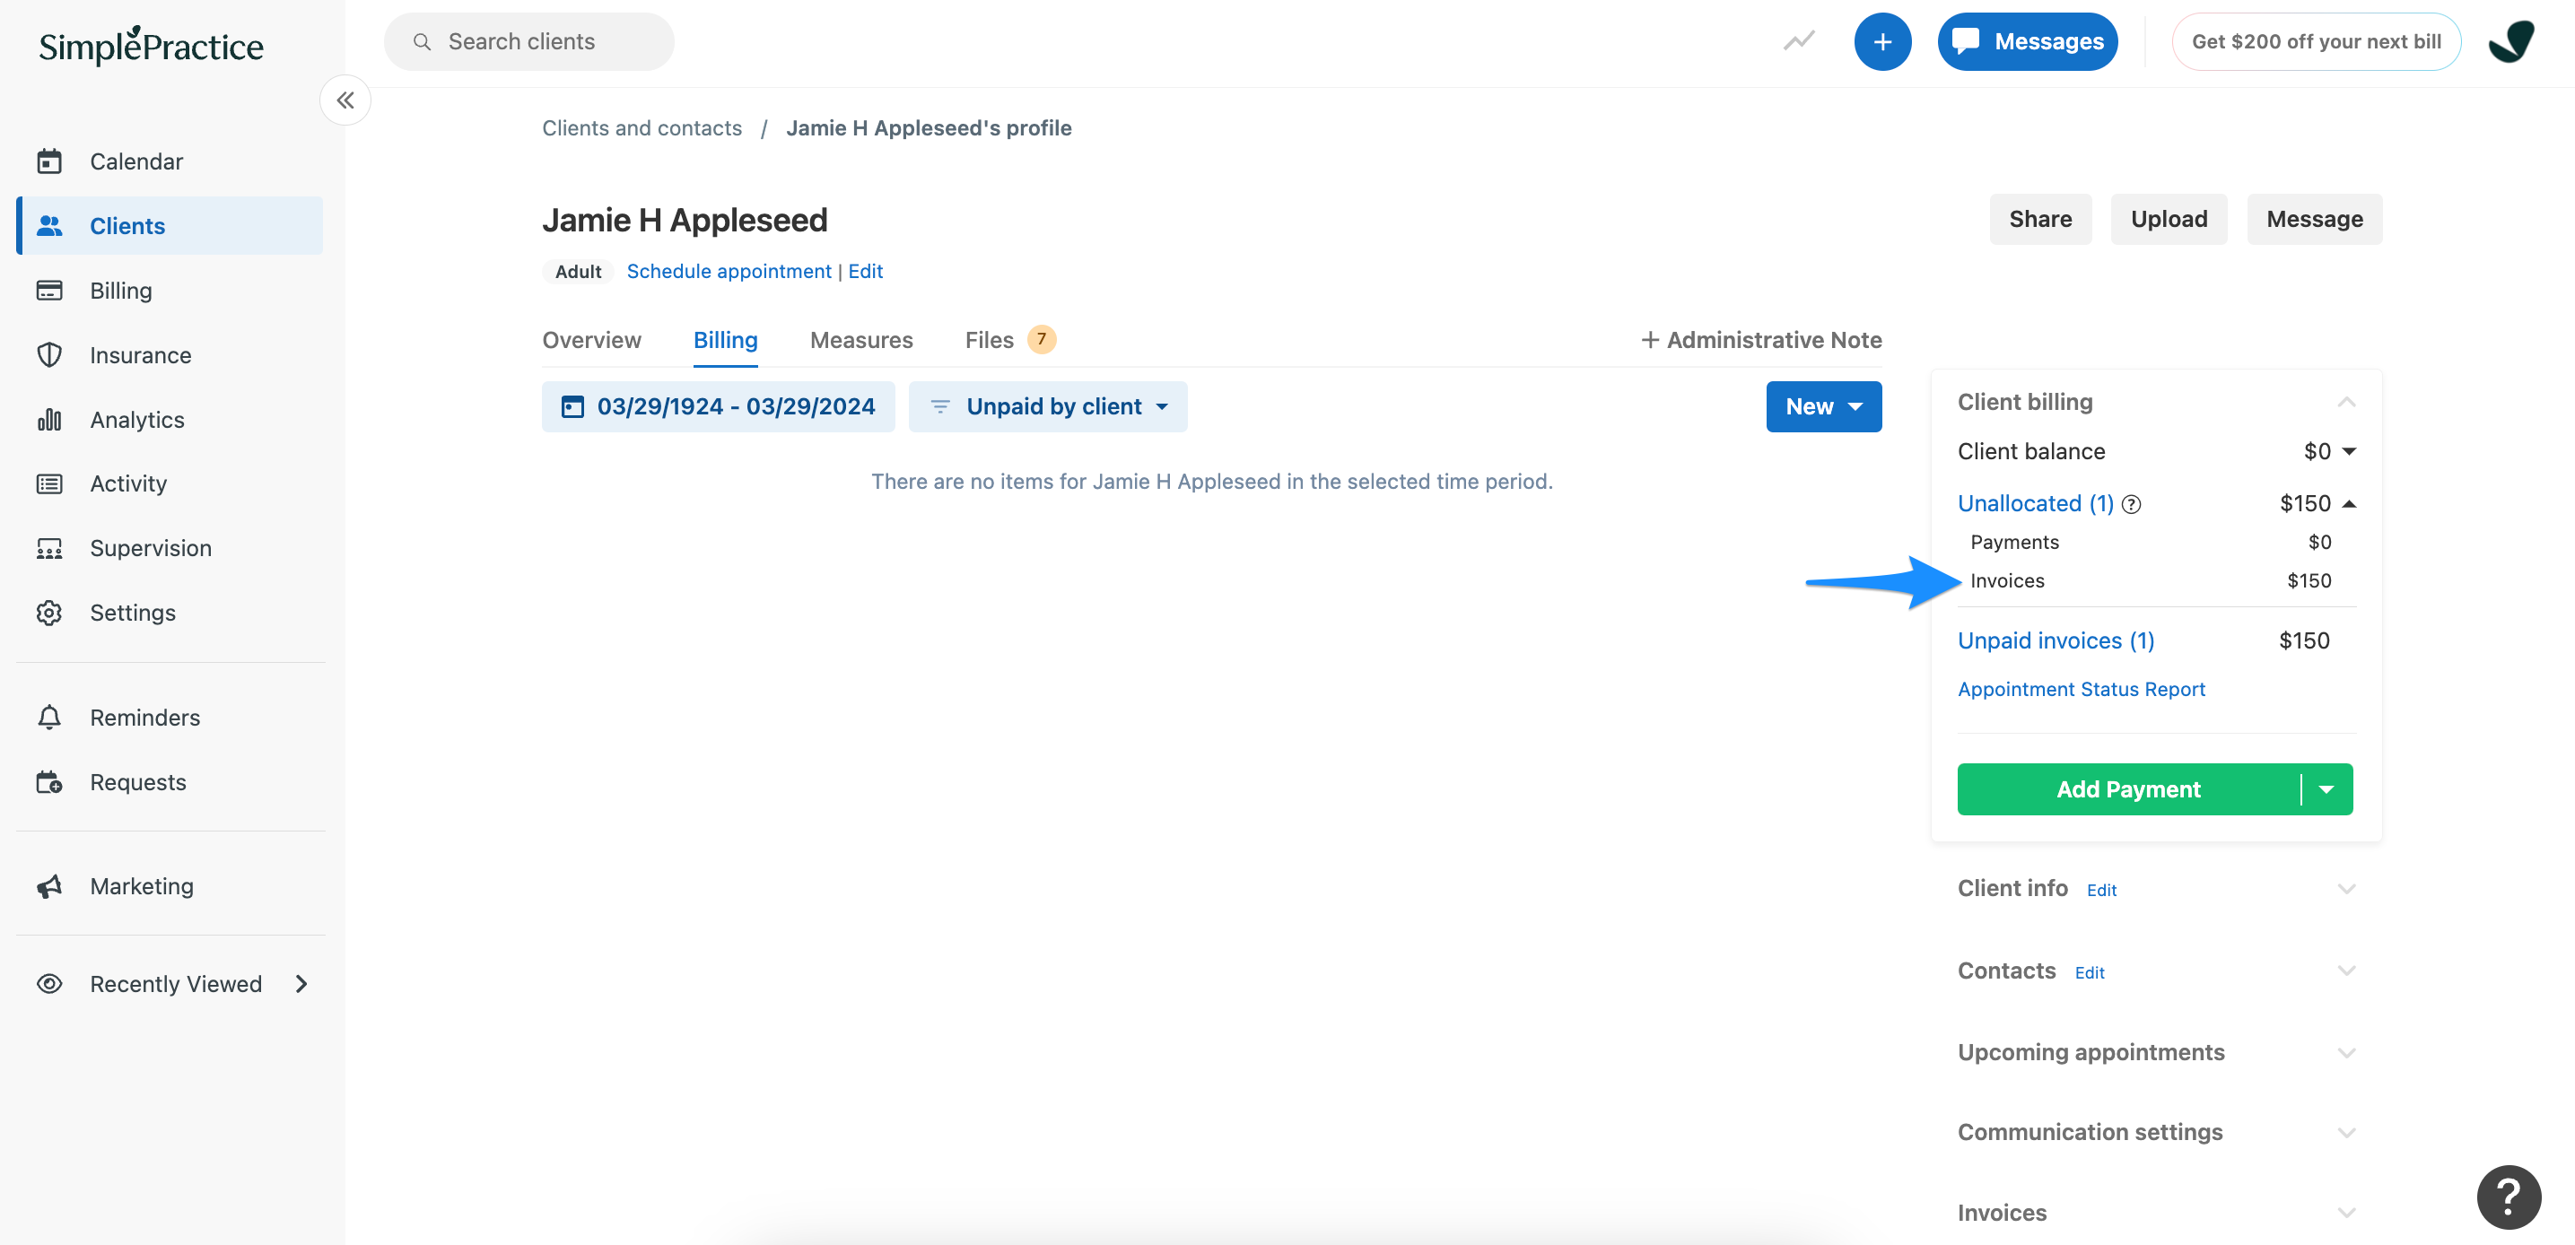2575x1245 pixels.
Task: Open the 03/29/1924 - 03/29/2024 date range
Action: (718, 406)
